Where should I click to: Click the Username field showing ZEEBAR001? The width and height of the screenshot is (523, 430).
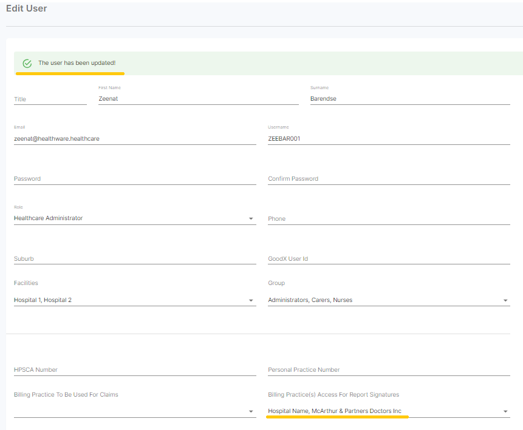(388, 138)
